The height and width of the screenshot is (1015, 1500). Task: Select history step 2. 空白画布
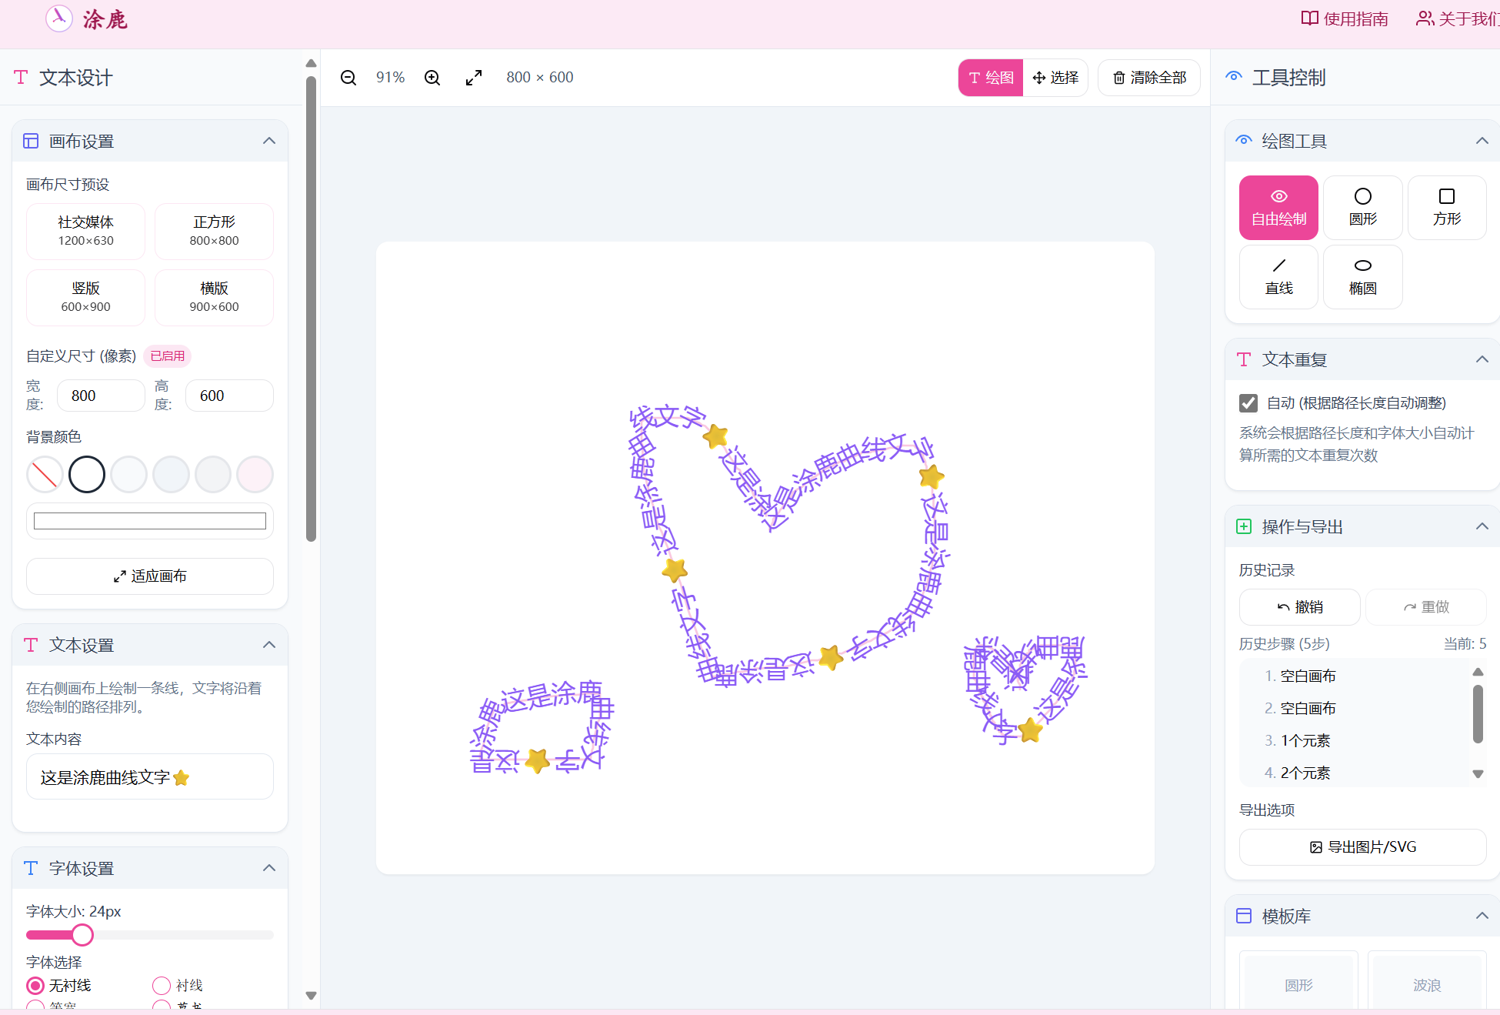pyautogui.click(x=1308, y=709)
